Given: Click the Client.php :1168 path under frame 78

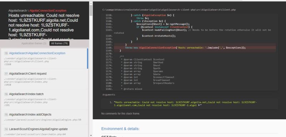Looking at the screenshot, I should coord(31,61).
